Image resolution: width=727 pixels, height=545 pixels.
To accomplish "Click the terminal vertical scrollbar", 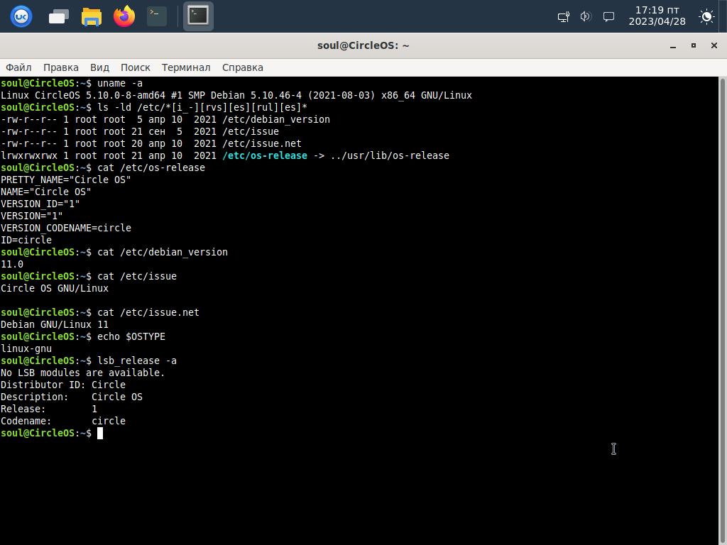I will 722,311.
